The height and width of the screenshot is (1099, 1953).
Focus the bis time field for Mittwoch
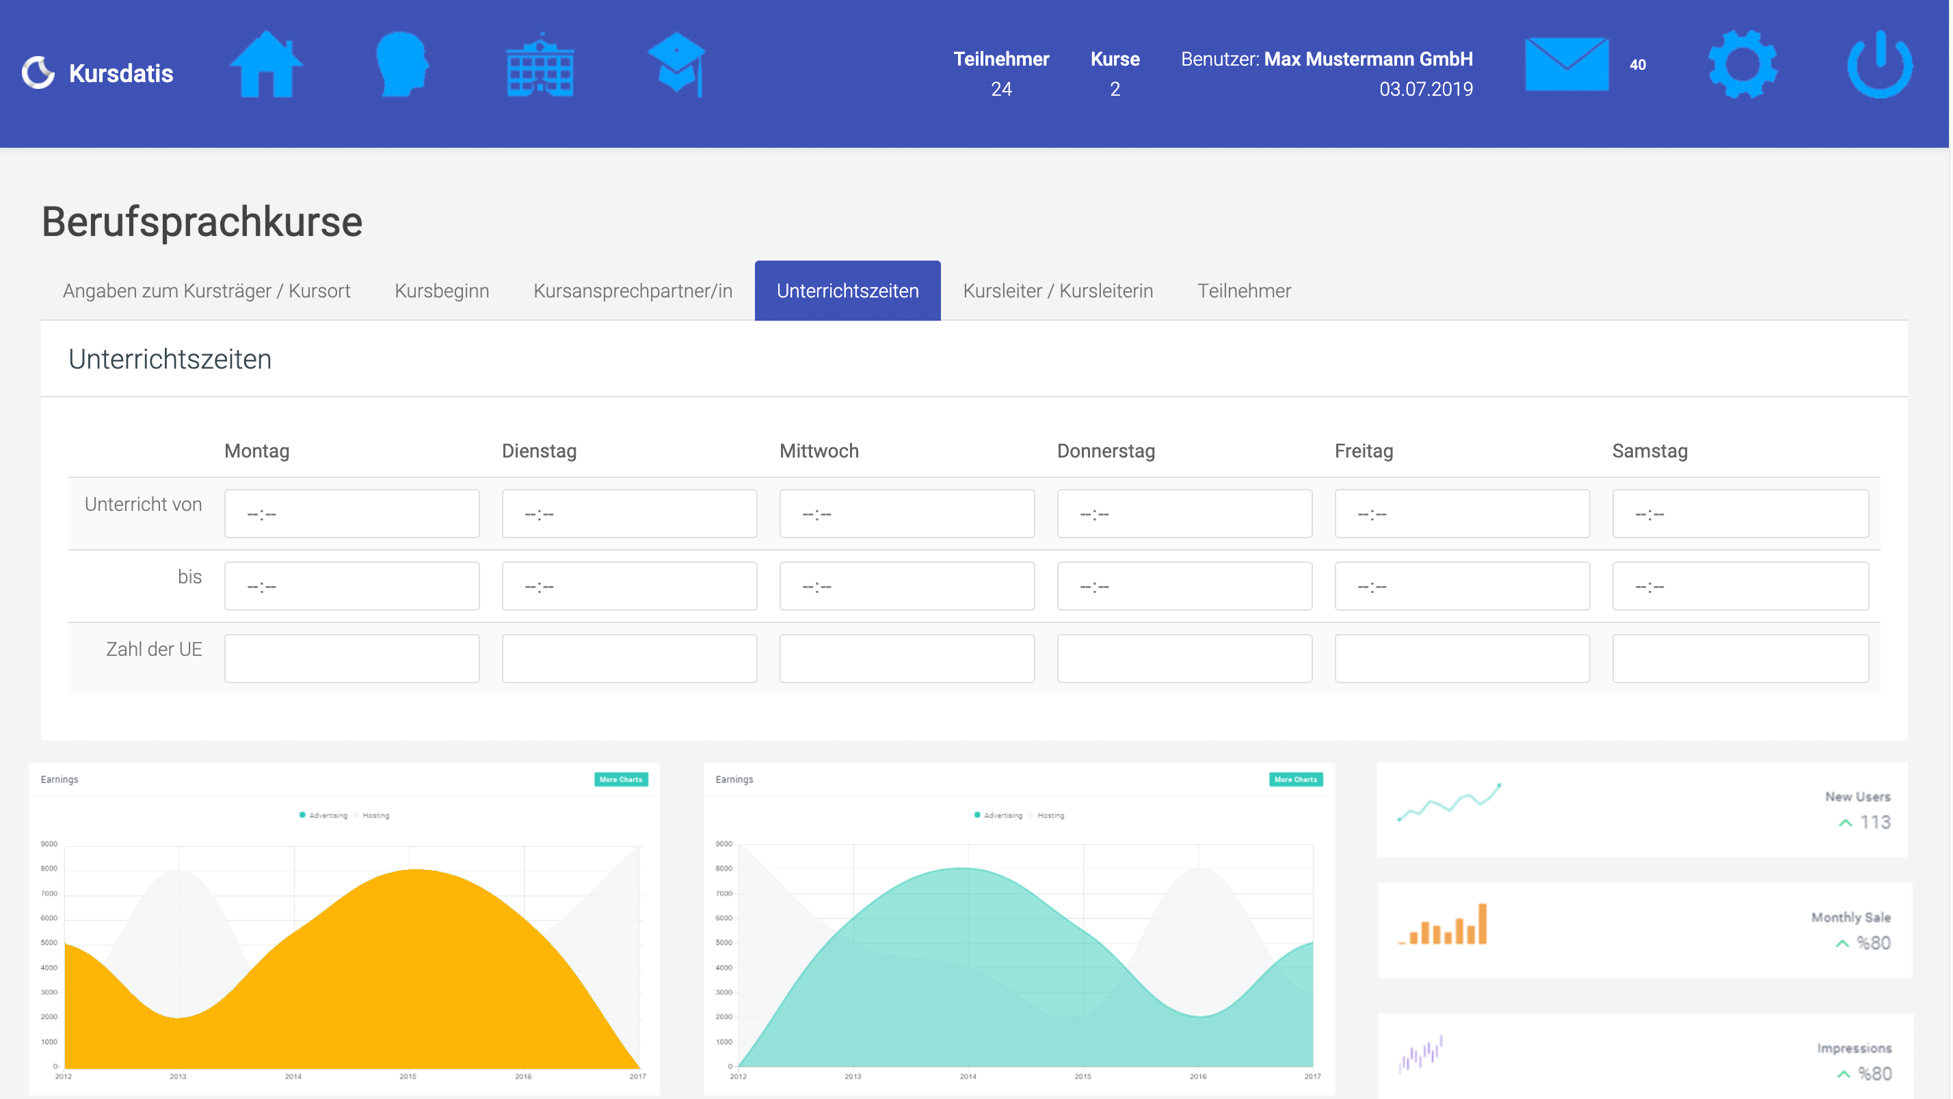point(907,585)
